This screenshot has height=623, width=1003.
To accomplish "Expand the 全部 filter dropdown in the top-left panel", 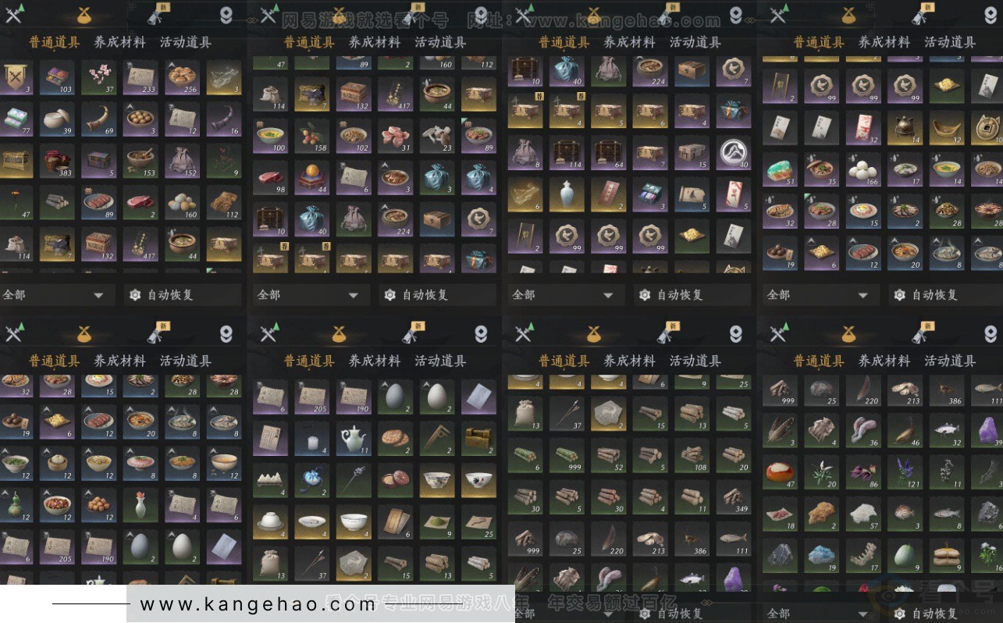I will [54, 295].
